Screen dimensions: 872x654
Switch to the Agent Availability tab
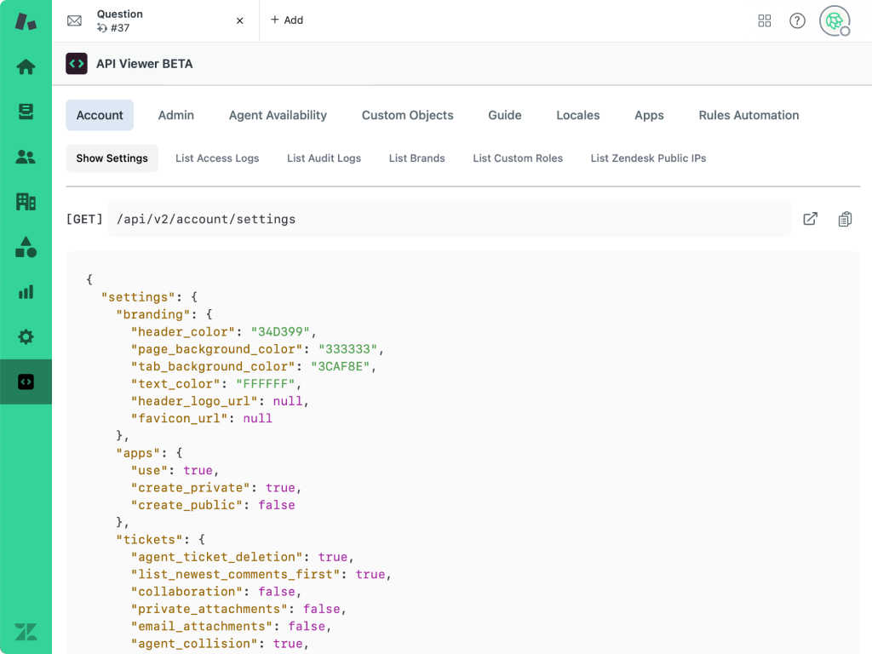(x=278, y=115)
